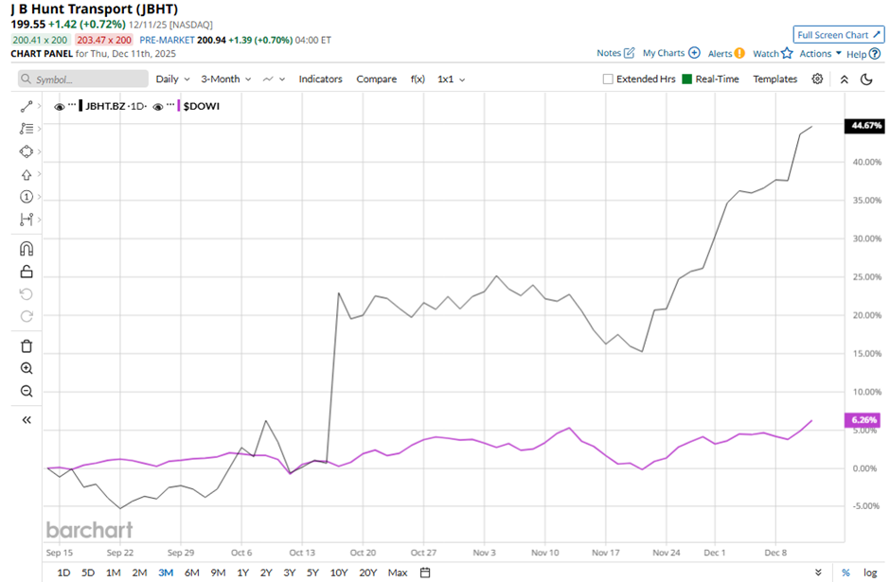Toggle visibility of $DOWI series
The height and width of the screenshot is (582, 890).
pos(158,106)
